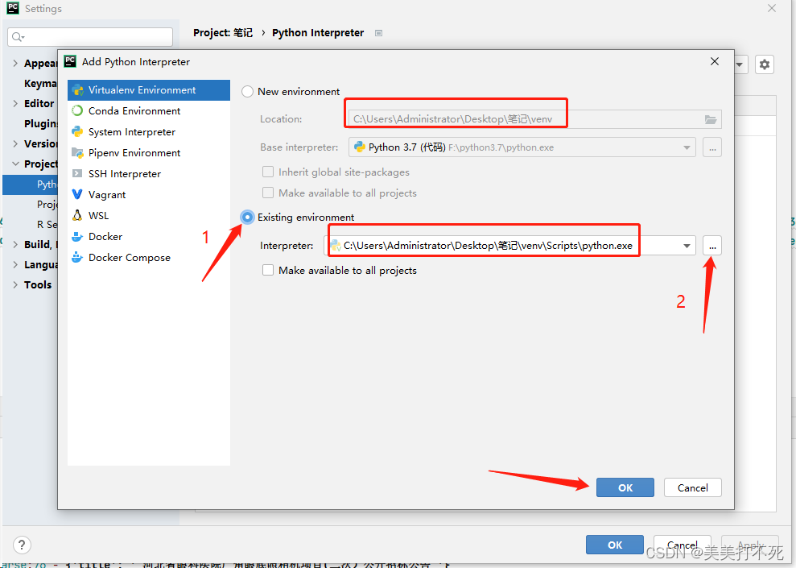Close the Add Python Interpreter dialog

pyautogui.click(x=714, y=61)
